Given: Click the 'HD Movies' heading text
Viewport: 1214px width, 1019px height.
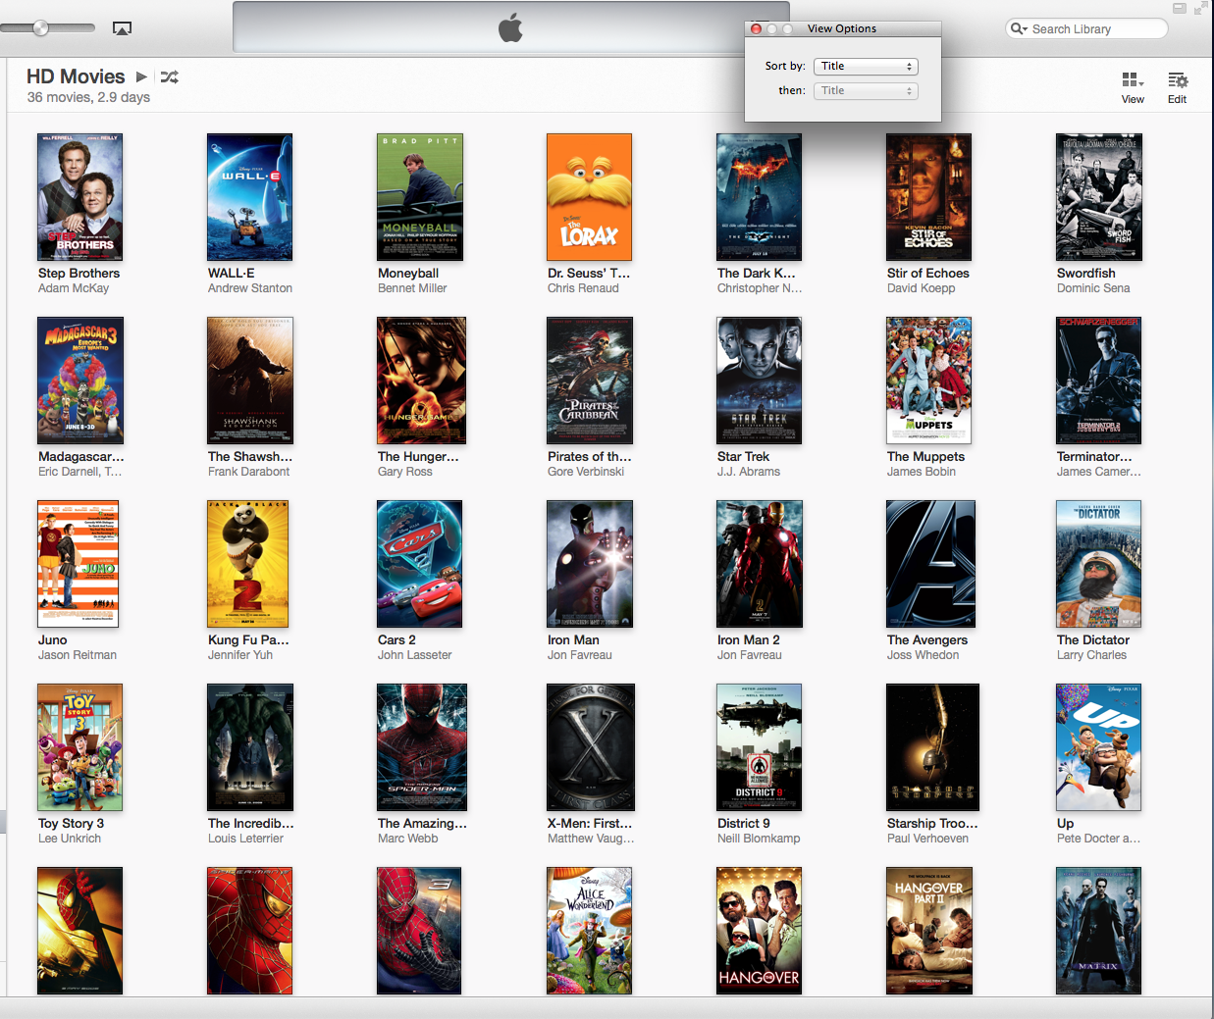Looking at the screenshot, I should (x=76, y=76).
